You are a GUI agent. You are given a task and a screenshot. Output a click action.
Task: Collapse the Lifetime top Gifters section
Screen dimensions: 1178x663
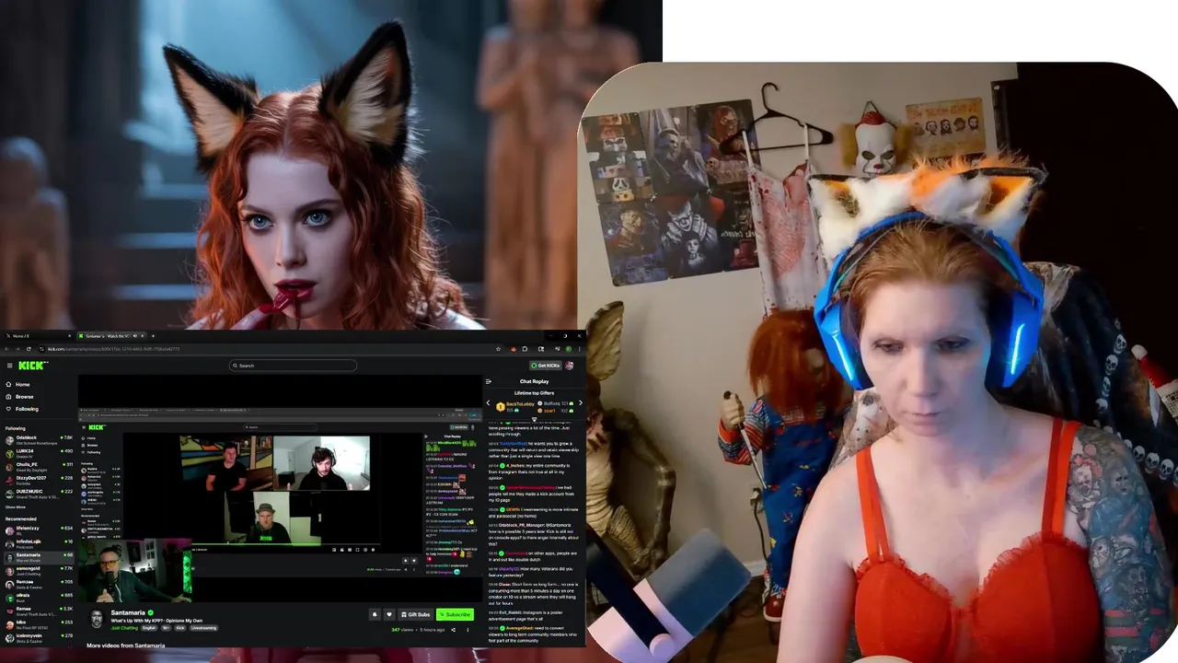pos(534,419)
